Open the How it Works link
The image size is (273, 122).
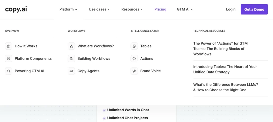click(x=26, y=46)
